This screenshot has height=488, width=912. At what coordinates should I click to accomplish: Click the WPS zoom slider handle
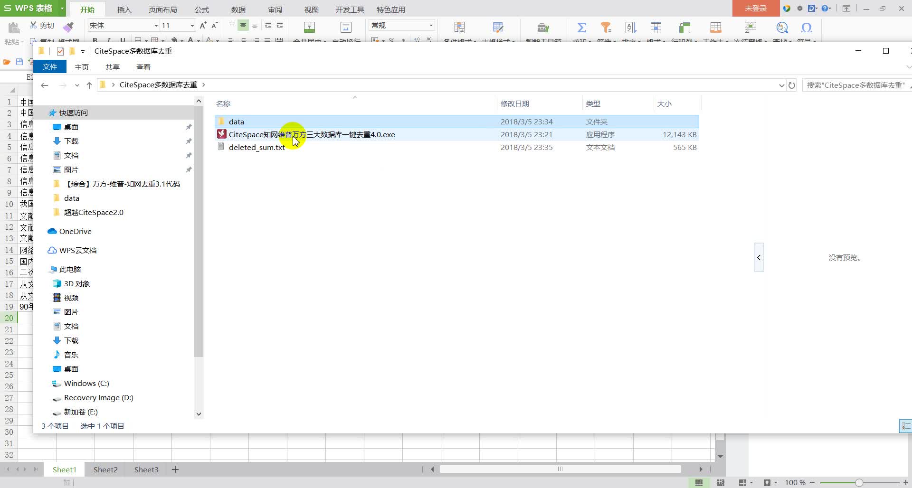coord(859,482)
